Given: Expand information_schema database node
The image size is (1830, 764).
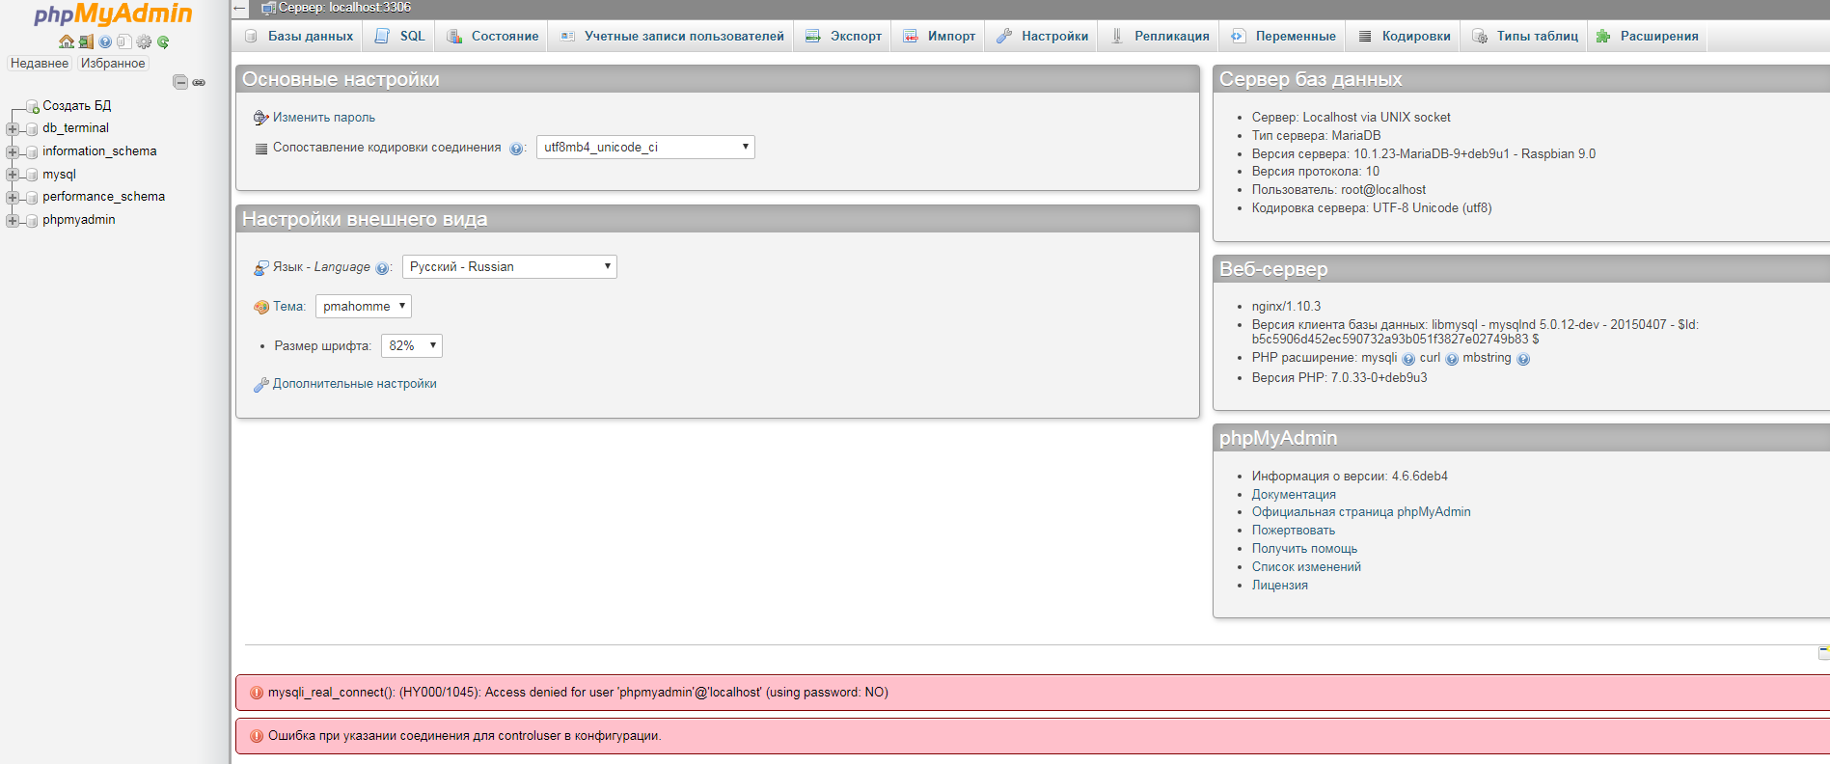Looking at the screenshot, I should coord(13,151).
